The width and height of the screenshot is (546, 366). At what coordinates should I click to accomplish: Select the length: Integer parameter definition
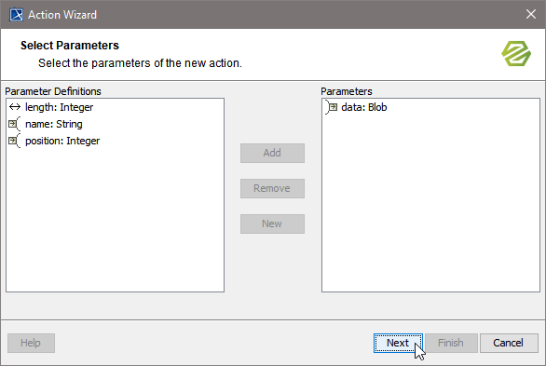60,107
